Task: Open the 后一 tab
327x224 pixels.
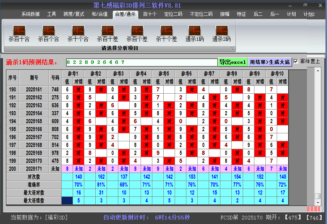Action: click(274, 14)
